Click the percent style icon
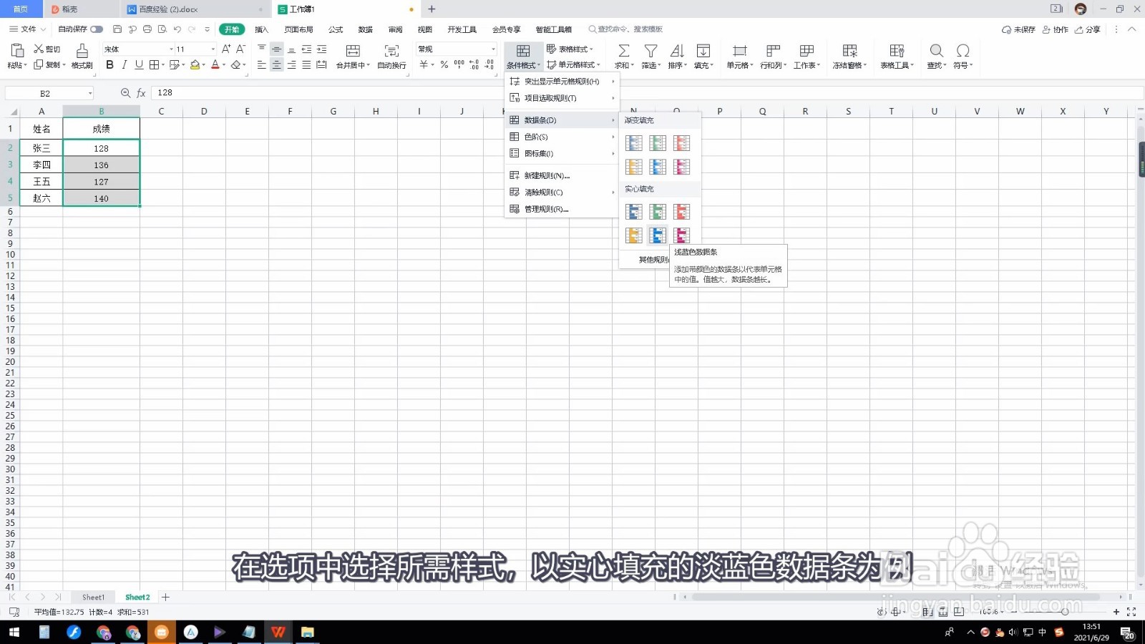The height and width of the screenshot is (644, 1145). [444, 64]
